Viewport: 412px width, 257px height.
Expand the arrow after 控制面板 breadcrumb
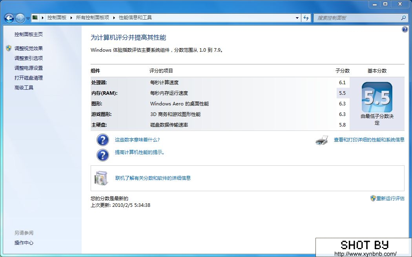(71, 18)
